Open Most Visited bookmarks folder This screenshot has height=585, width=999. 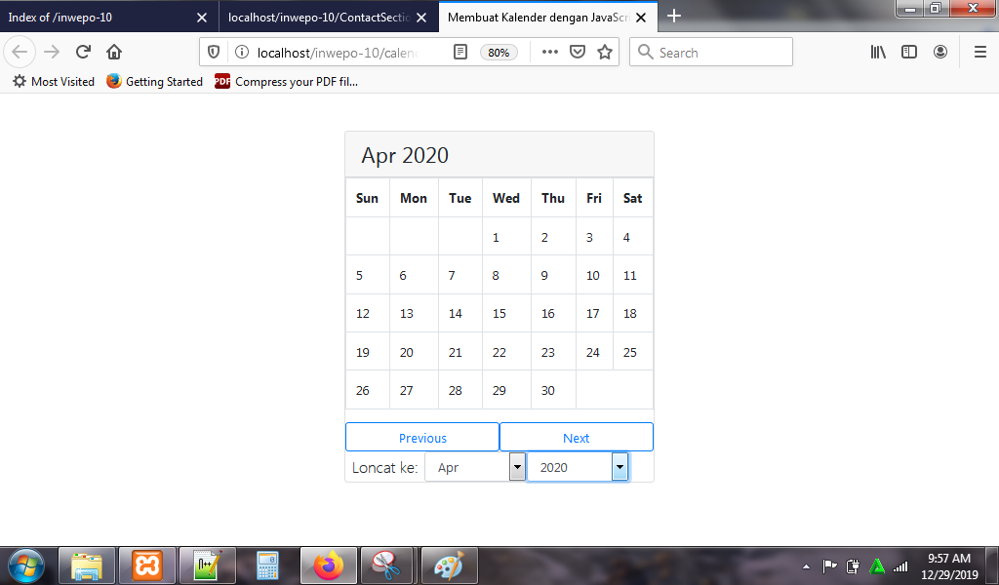coord(54,82)
